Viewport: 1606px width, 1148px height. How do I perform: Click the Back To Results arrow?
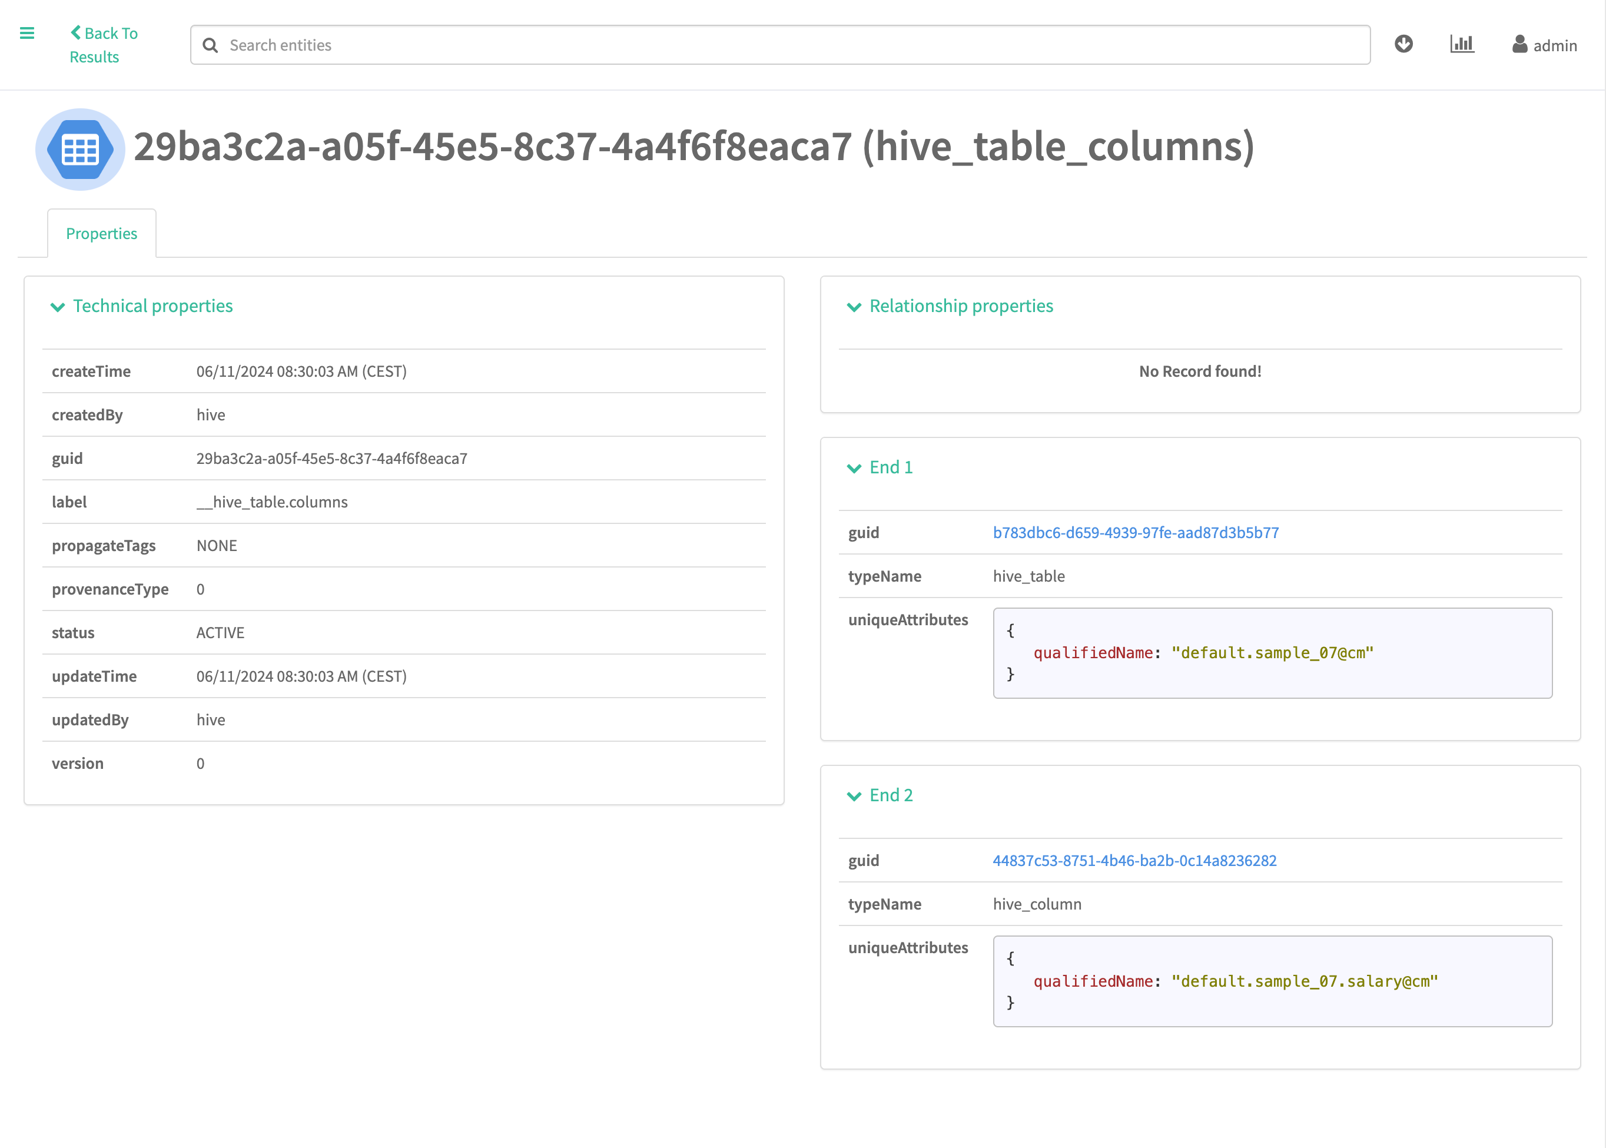tap(75, 32)
